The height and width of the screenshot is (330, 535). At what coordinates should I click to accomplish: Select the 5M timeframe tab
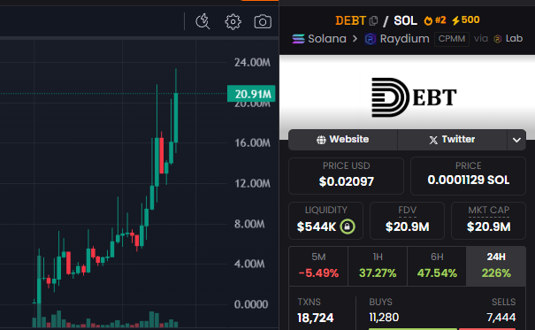click(x=318, y=265)
